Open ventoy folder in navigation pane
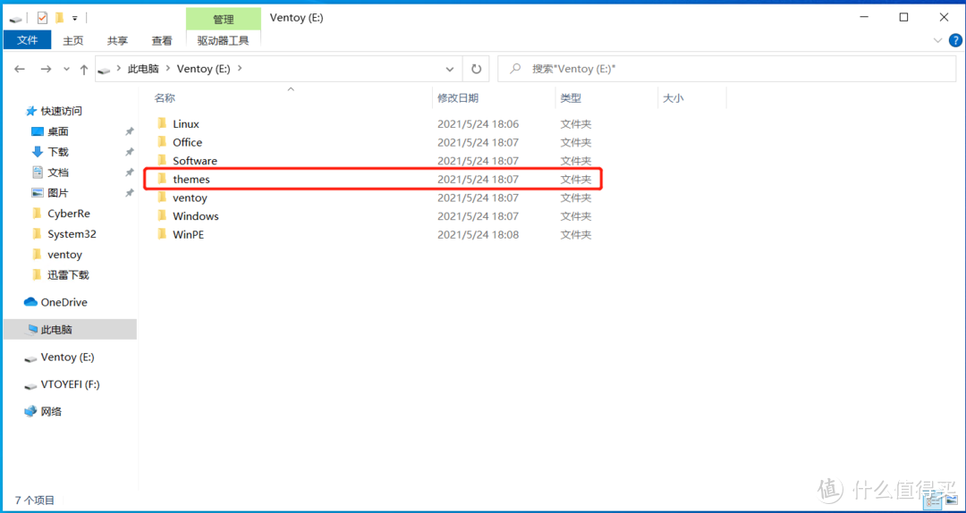This screenshot has height=513, width=966. point(64,255)
